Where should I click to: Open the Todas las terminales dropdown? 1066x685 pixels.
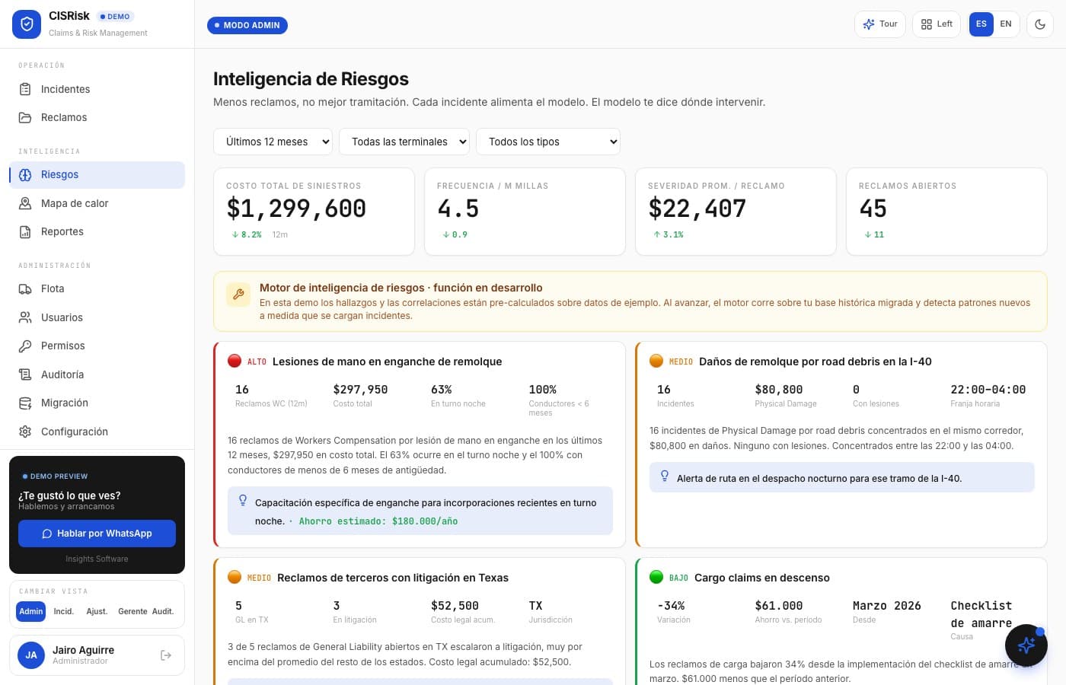tap(404, 142)
